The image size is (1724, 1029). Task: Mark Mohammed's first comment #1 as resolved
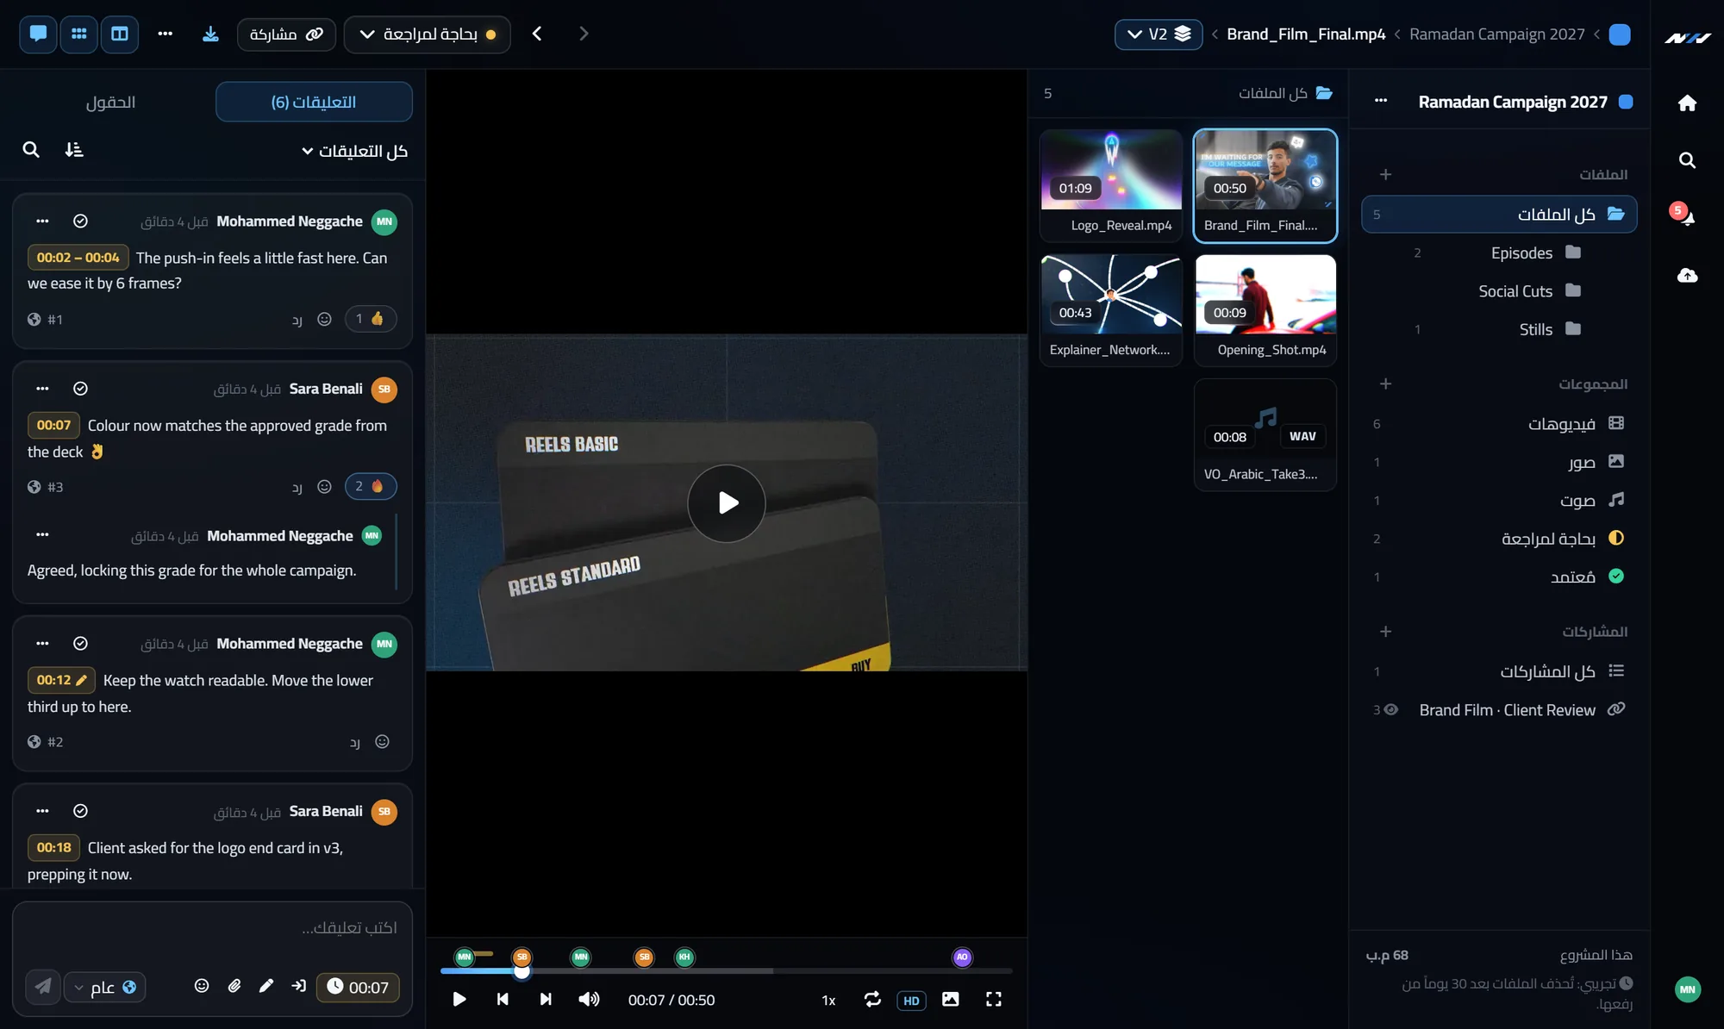[80, 221]
